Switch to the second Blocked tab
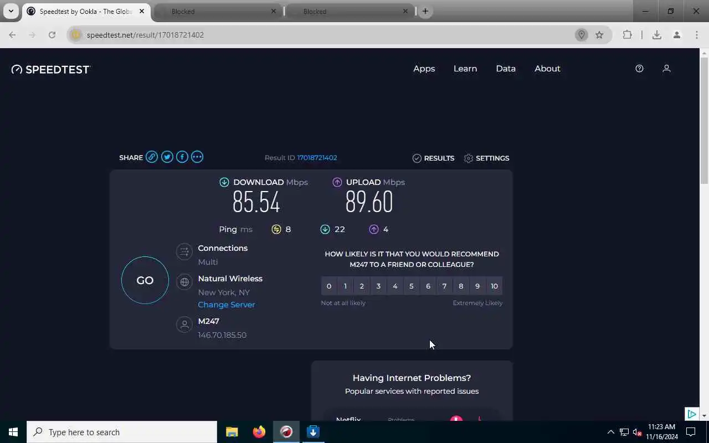The height and width of the screenshot is (443, 709). point(350,11)
